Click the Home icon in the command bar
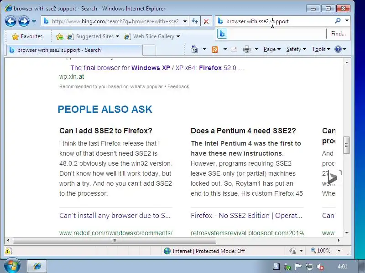 coord(195,49)
